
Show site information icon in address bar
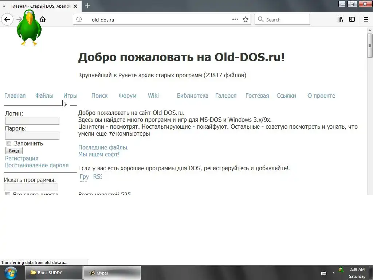pyautogui.click(x=79, y=20)
